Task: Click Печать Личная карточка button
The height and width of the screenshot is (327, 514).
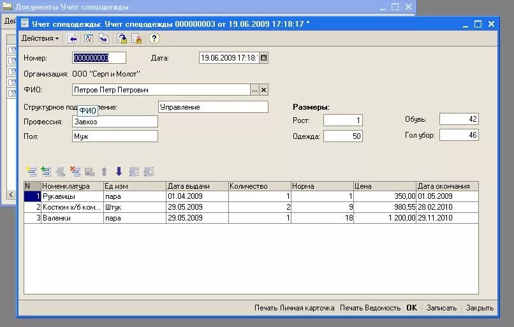Action: (295, 308)
